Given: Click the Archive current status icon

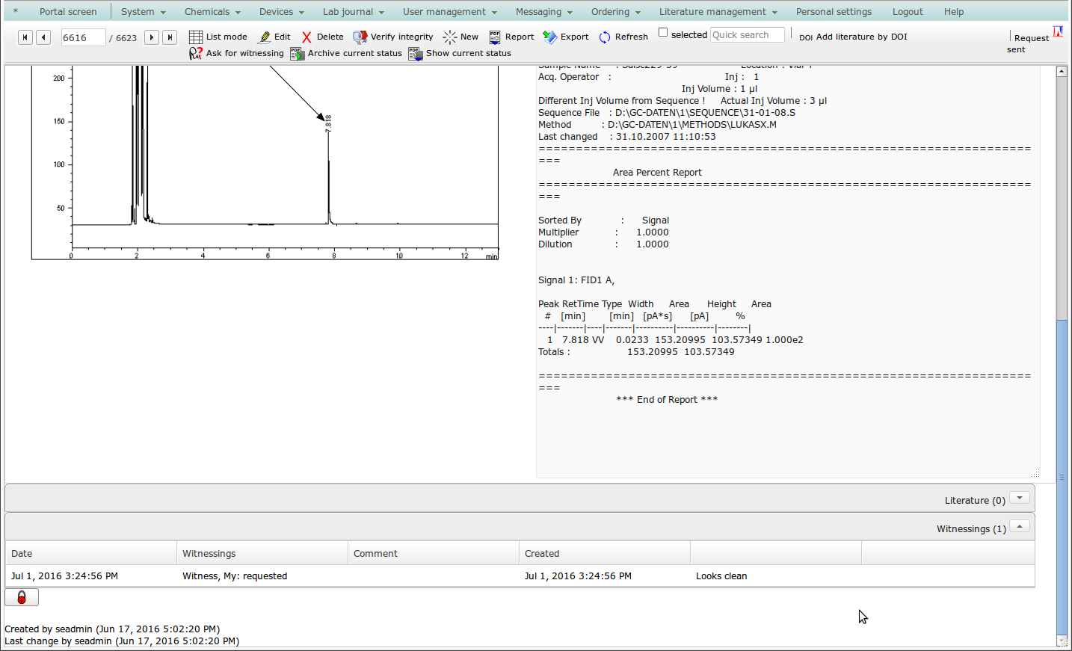Looking at the screenshot, I should pyautogui.click(x=297, y=54).
